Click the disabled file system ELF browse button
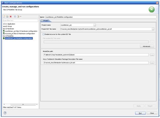160x118 pixels. point(152,42)
